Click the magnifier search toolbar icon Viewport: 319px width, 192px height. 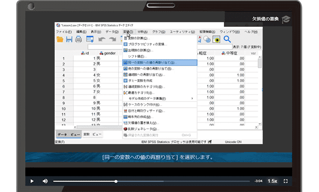pos(227,39)
